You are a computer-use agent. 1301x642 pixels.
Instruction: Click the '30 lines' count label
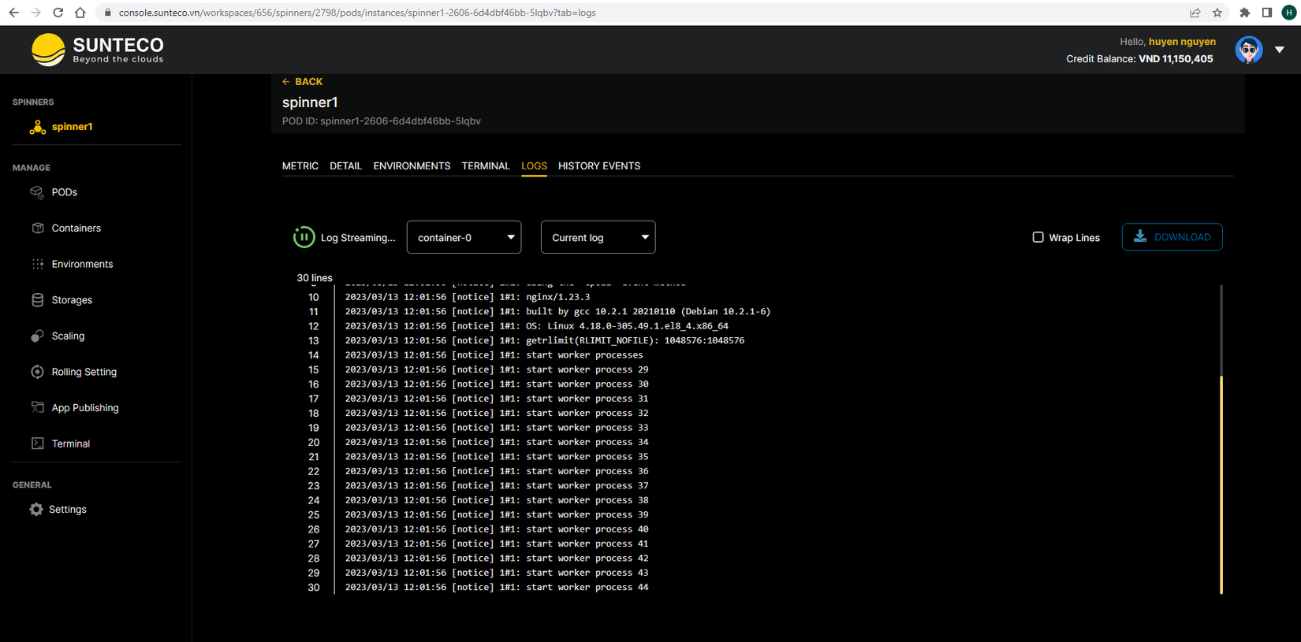coord(315,278)
